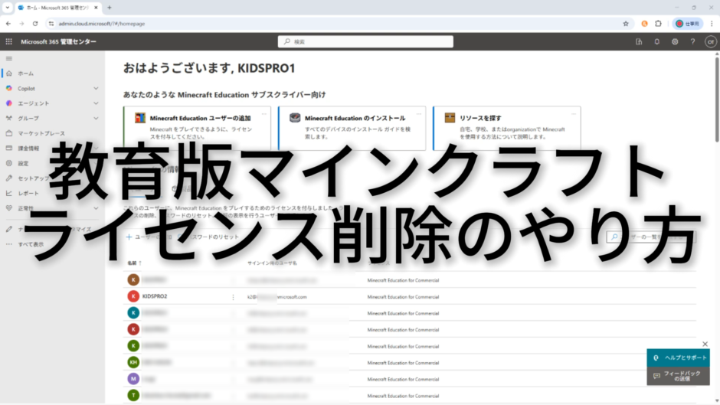Expand the グループ sidebar section
The height and width of the screenshot is (405, 720).
pyautogui.click(x=96, y=118)
